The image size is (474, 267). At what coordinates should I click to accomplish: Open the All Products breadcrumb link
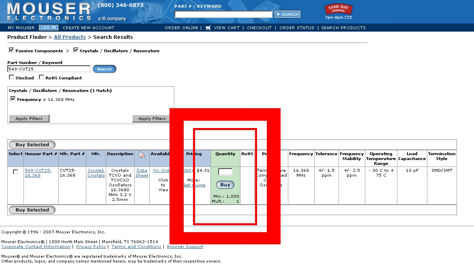[x=70, y=37]
